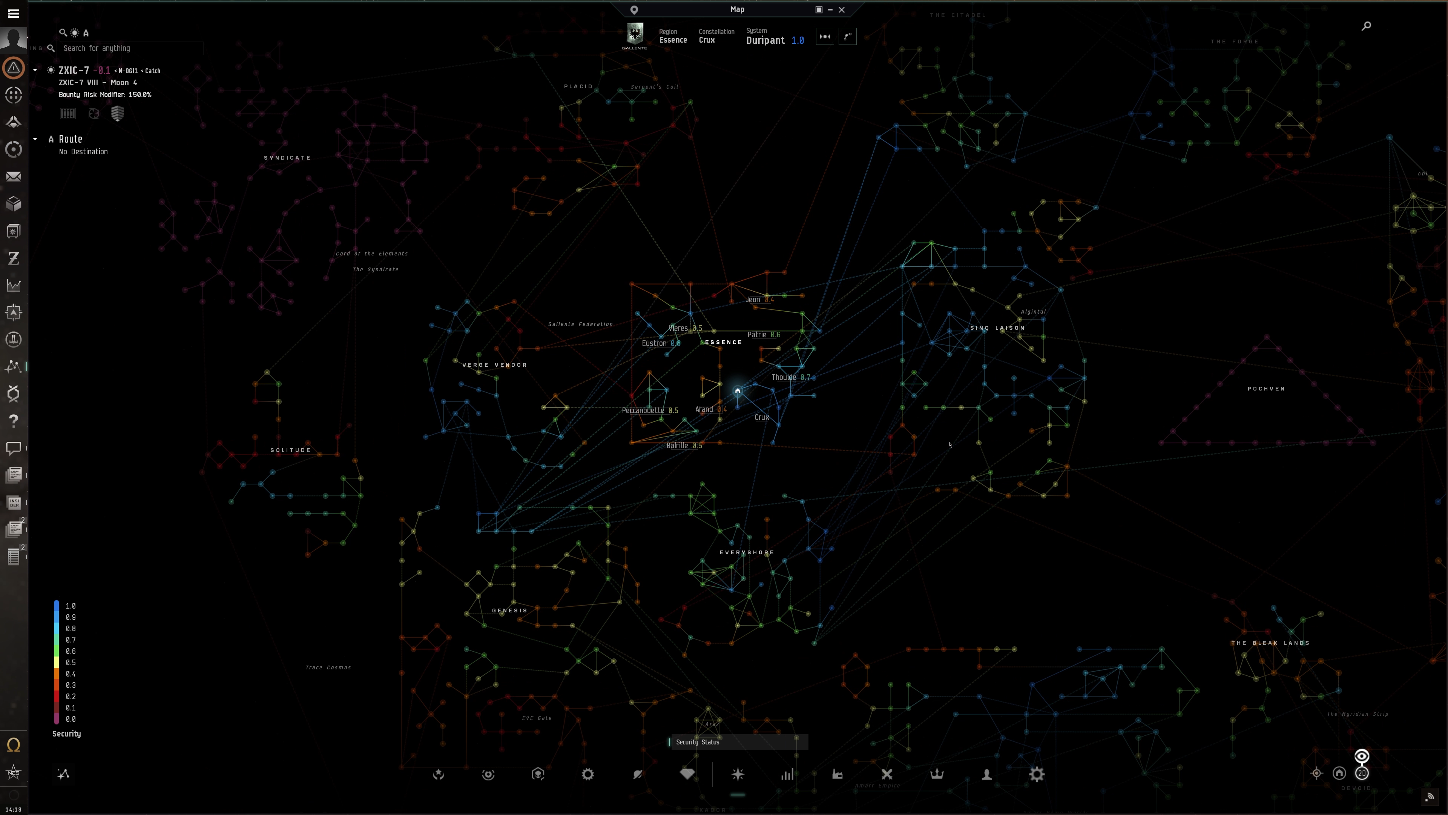Image resolution: width=1448 pixels, height=815 pixels.
Task: Click the orange warning alert icon
Action: click(x=14, y=68)
